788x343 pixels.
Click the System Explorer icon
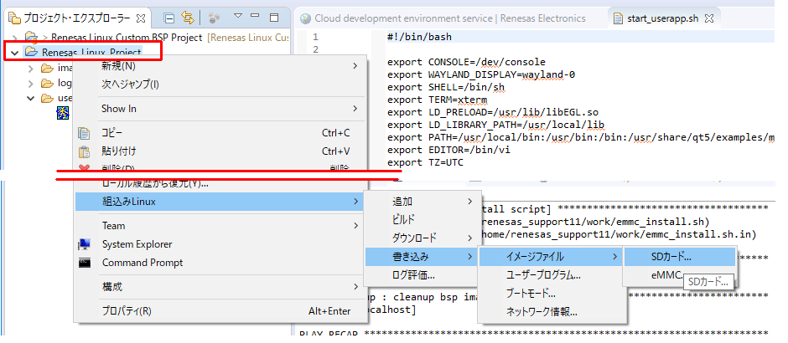(x=84, y=244)
